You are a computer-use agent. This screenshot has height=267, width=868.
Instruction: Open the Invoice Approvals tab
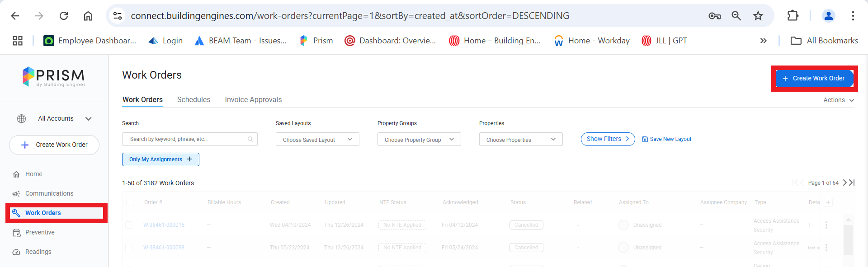tap(253, 100)
